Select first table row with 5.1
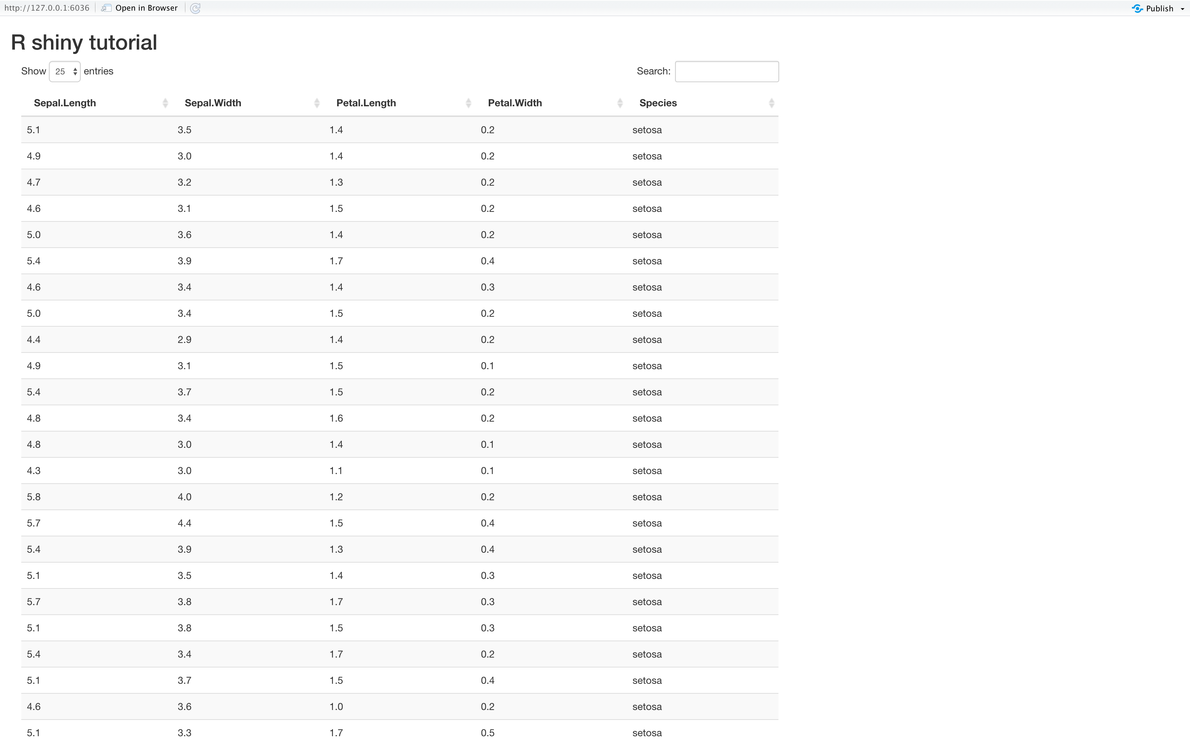Screen dimensions: 1190x744 click(33, 130)
